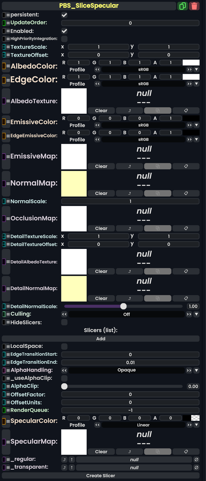The width and height of the screenshot is (206, 481).
Task: Open the AlphaHandling dropdown arrow
Action: click(197, 370)
